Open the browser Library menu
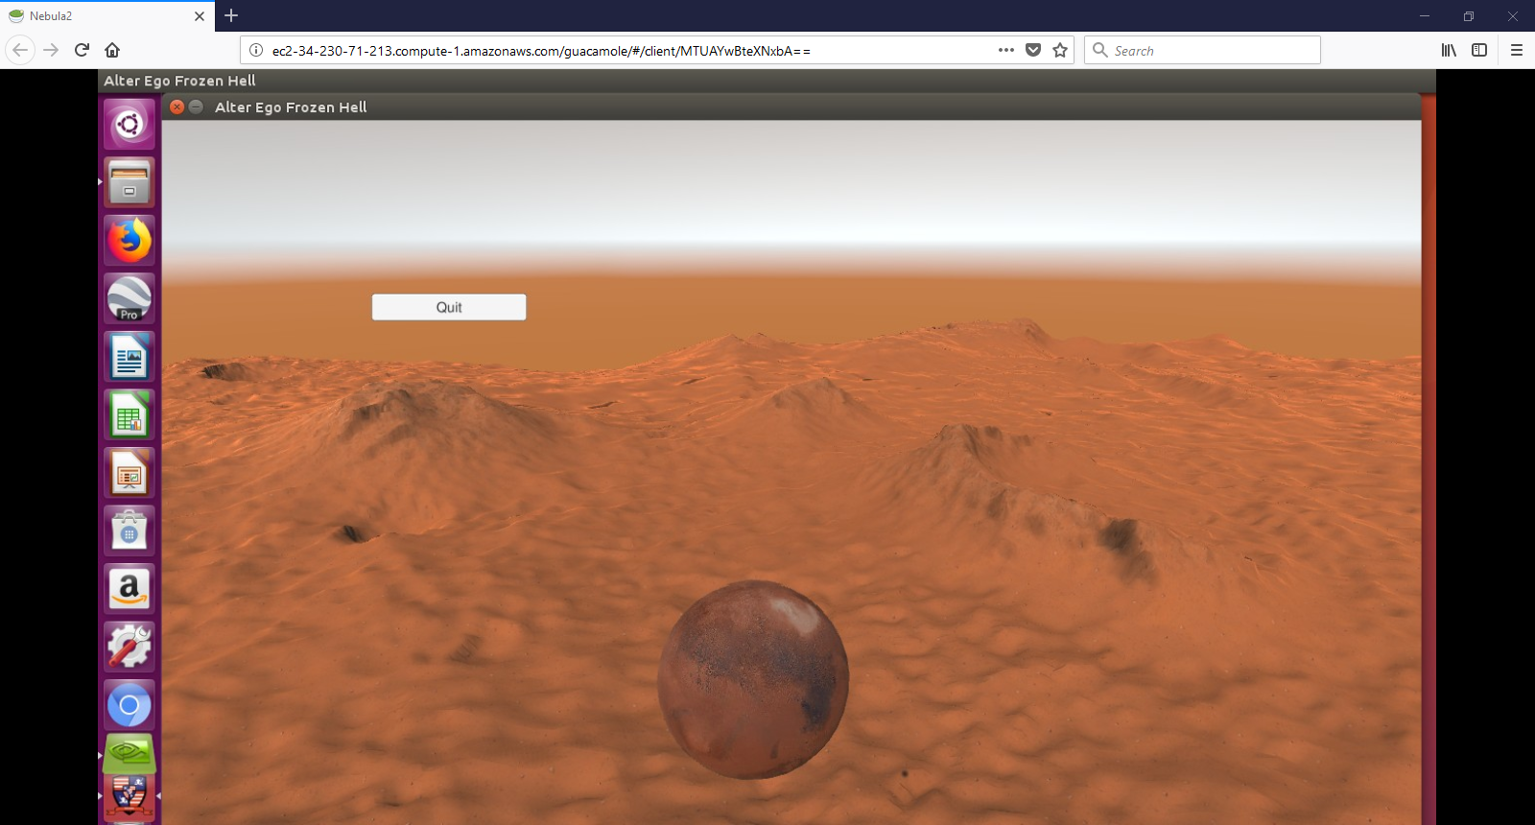1535x825 pixels. [1449, 50]
